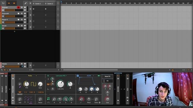Click the Polymer instrument keyboard icon
The width and height of the screenshot is (193, 108).
tap(3, 10)
